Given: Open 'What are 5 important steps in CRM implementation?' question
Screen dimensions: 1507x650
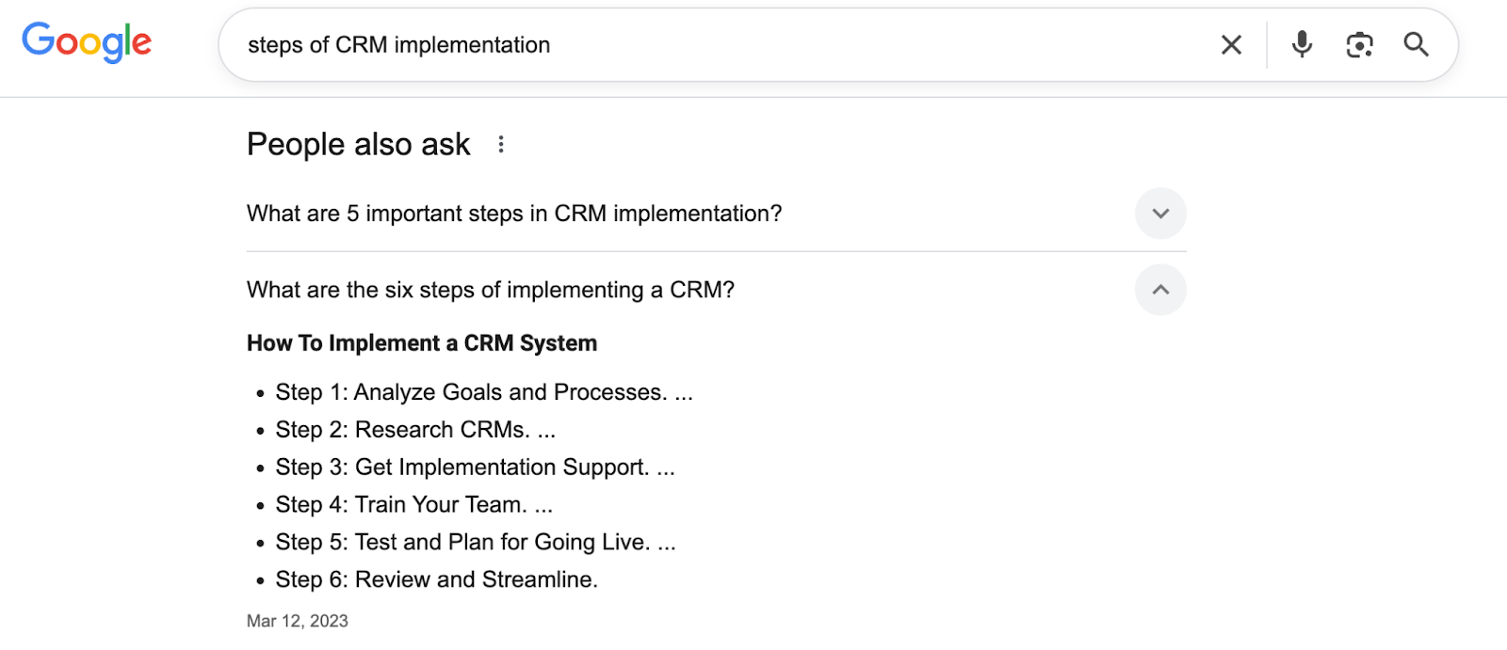Looking at the screenshot, I should click(x=514, y=214).
